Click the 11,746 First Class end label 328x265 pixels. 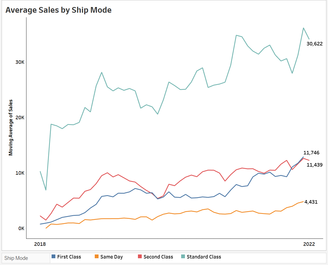click(x=311, y=153)
